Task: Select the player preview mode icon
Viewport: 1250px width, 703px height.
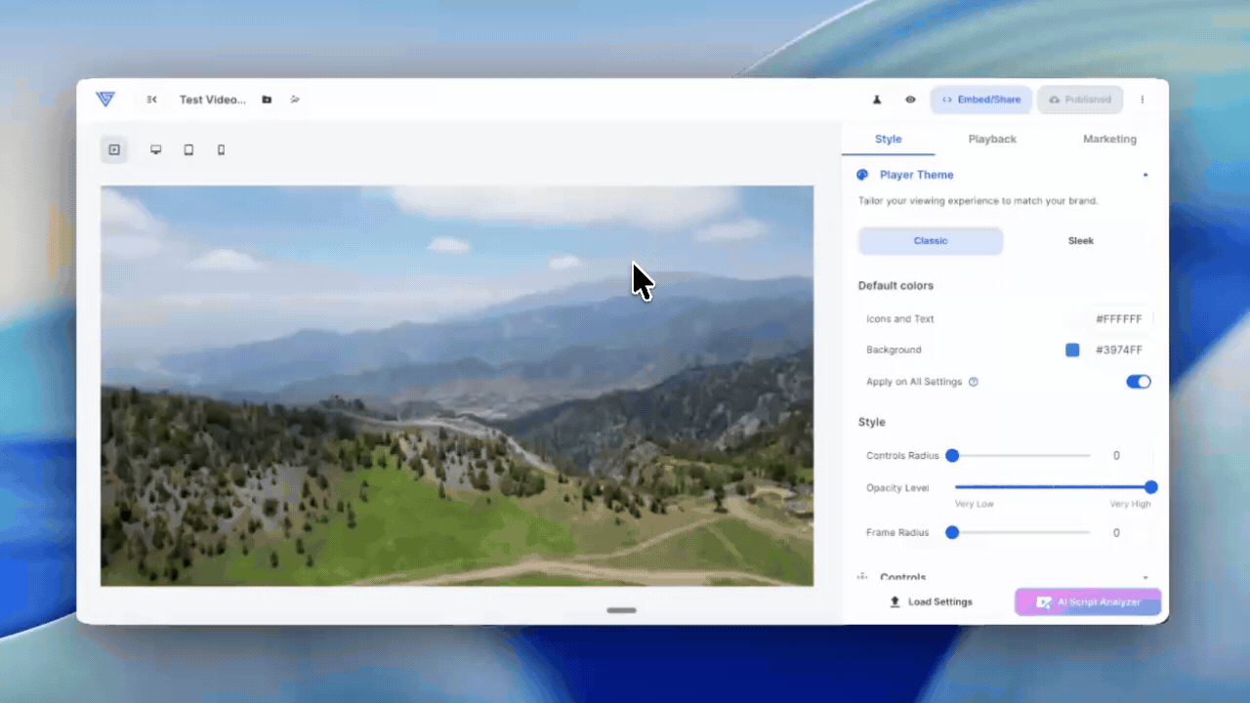Action: [114, 149]
